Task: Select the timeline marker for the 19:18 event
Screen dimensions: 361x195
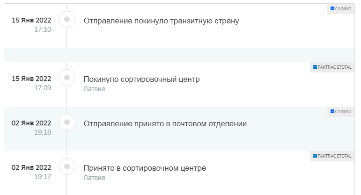Action: coord(67,122)
